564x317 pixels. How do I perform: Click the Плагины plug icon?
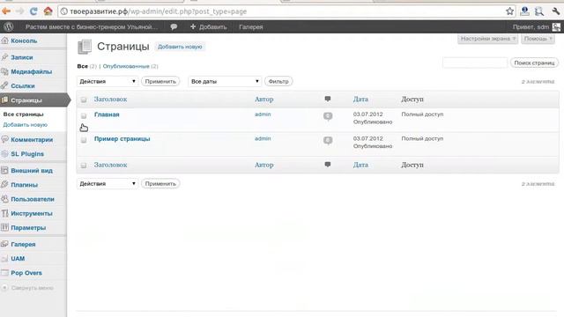tap(4, 184)
